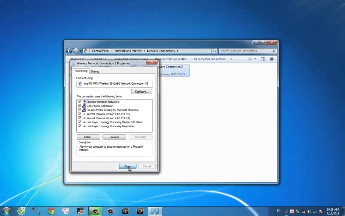Click the recorder icon with red dot on taskbar
The width and height of the screenshot is (345, 216).
pyautogui.click(x=96, y=211)
